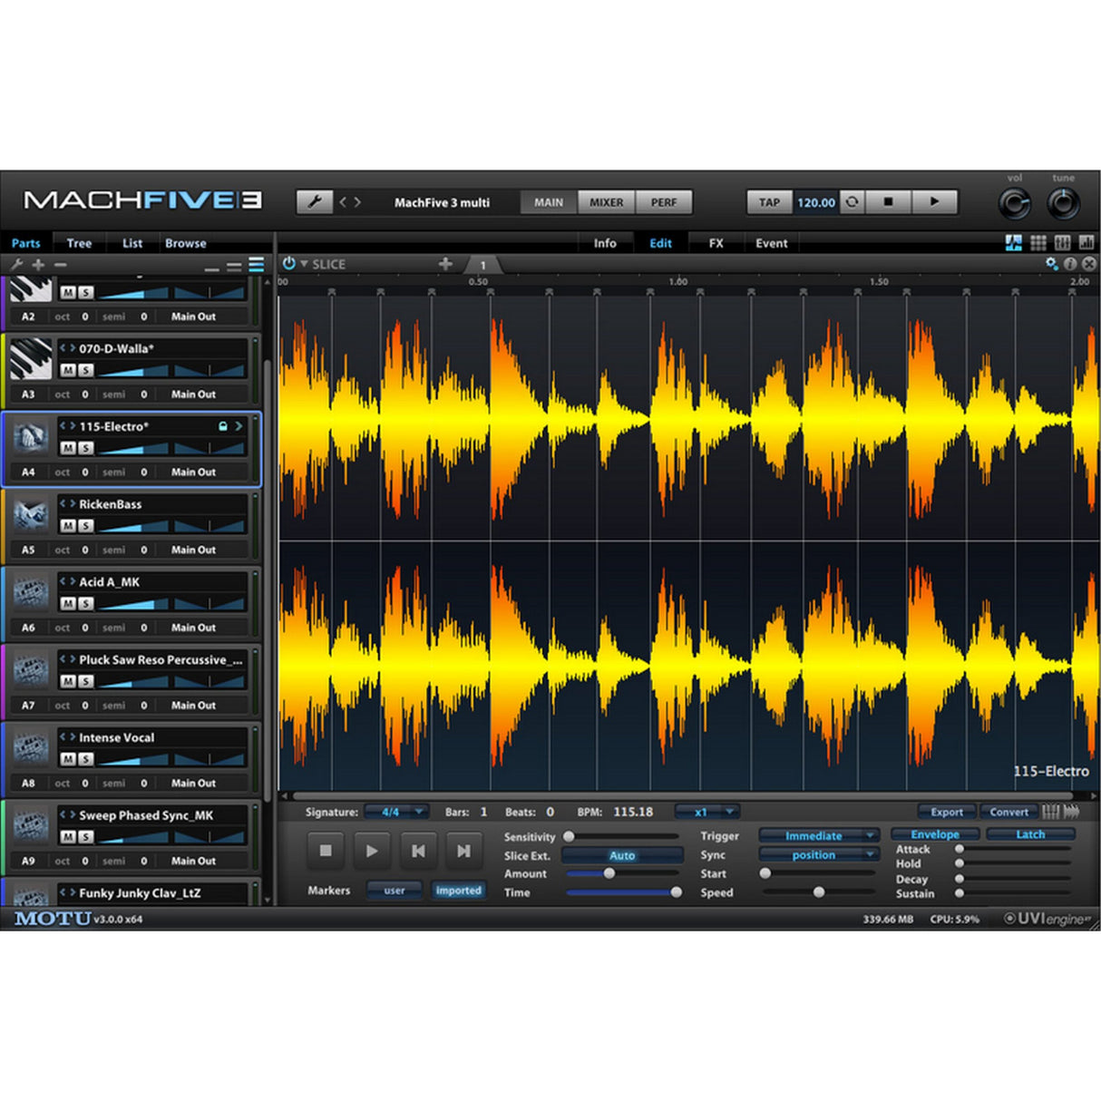
Task: Open the Signature 4/4 dropdown
Action: pyautogui.click(x=396, y=812)
